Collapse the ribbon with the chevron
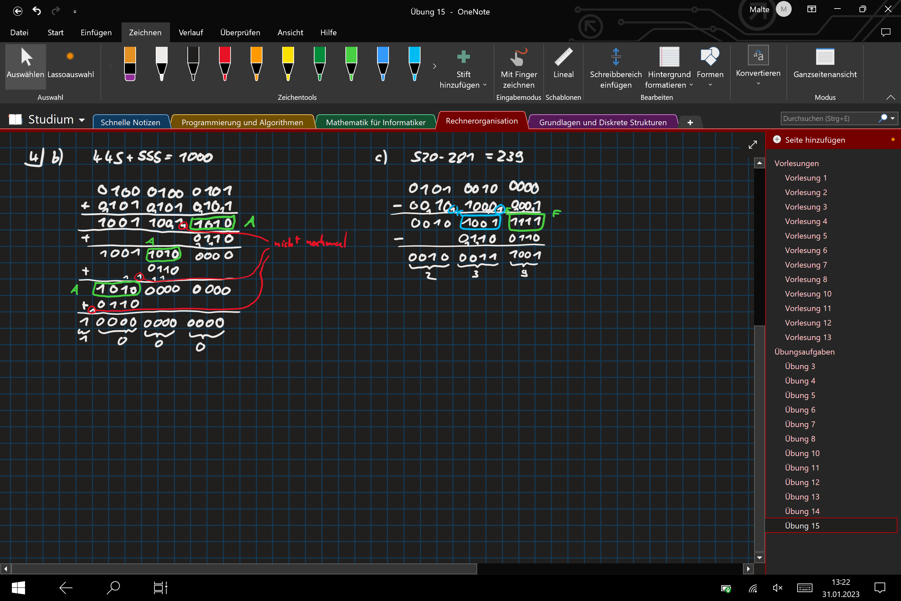Viewport: 901px width, 601px height. click(890, 97)
